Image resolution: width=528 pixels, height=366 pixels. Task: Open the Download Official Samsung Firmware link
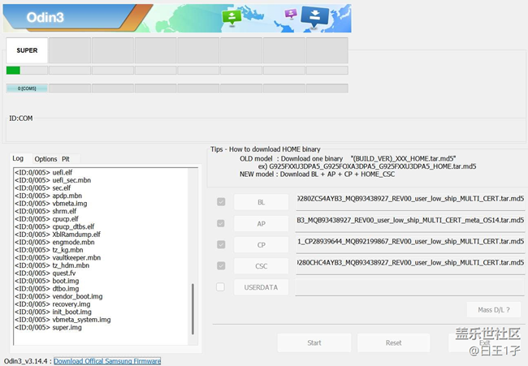click(x=107, y=361)
